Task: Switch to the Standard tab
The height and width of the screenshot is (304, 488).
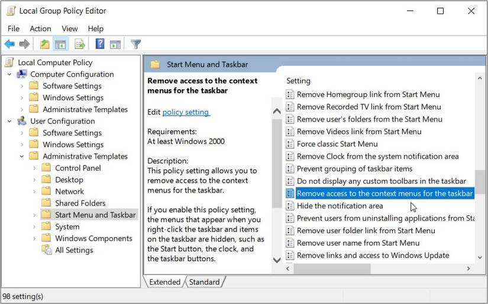Action: click(x=204, y=282)
